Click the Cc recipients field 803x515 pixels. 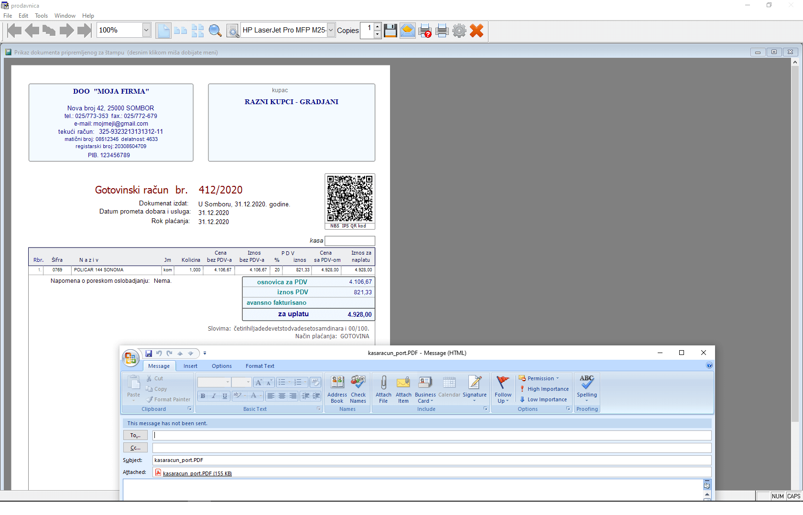pos(432,448)
